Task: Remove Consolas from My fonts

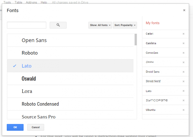Action: 183,53
